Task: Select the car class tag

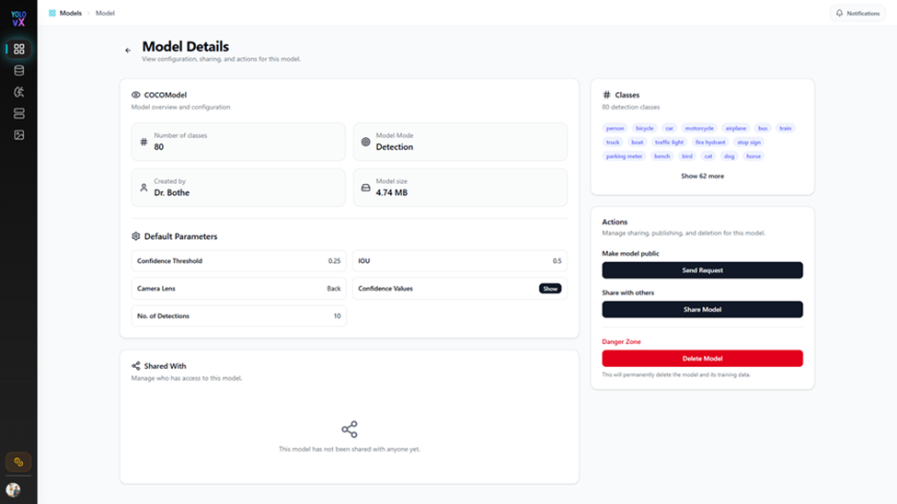Action: click(x=670, y=128)
